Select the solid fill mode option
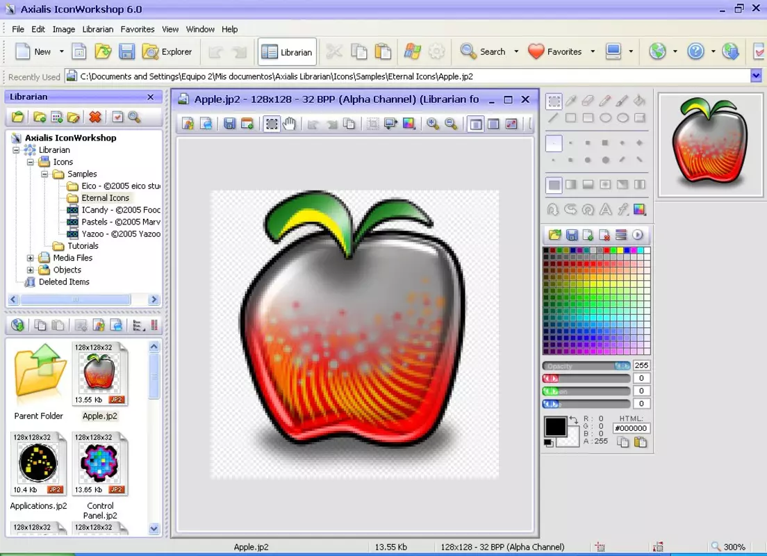Image resolution: width=767 pixels, height=556 pixels. point(554,185)
